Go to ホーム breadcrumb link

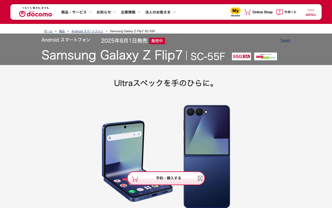(x=48, y=31)
